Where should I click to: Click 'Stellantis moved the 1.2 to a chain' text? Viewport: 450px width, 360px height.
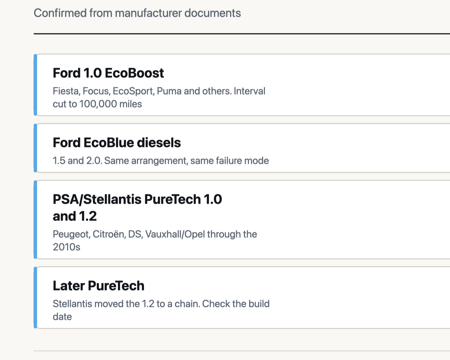126,303
